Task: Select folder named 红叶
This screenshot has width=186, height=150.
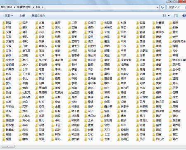Action: pos(40,111)
